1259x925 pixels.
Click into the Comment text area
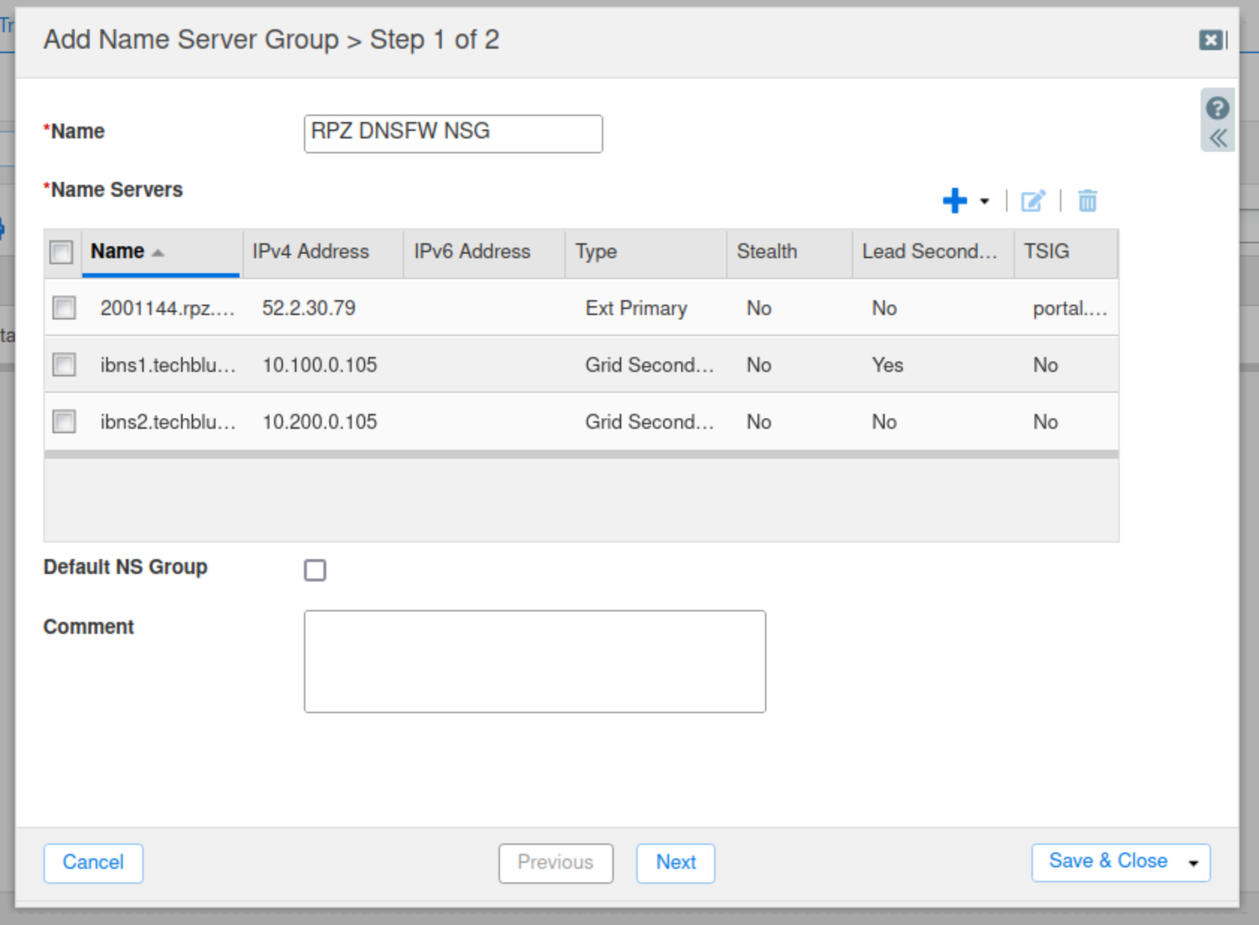click(x=534, y=661)
